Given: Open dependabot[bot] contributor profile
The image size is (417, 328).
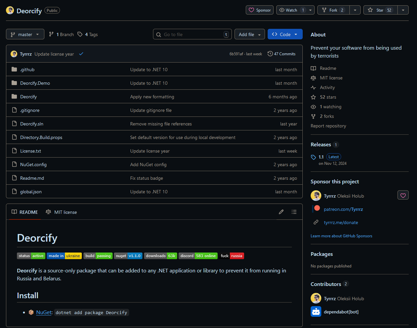Looking at the screenshot, I should pos(341,312).
